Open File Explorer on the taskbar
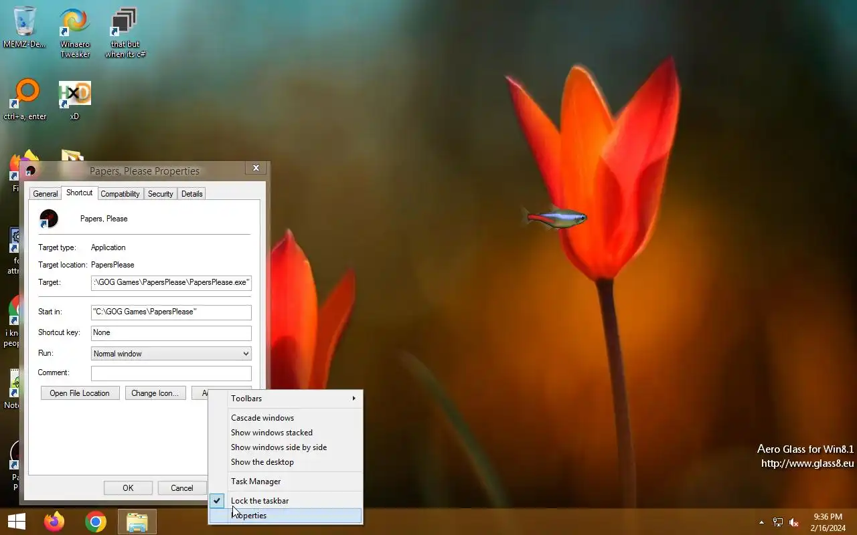The width and height of the screenshot is (857, 535). [x=137, y=522]
